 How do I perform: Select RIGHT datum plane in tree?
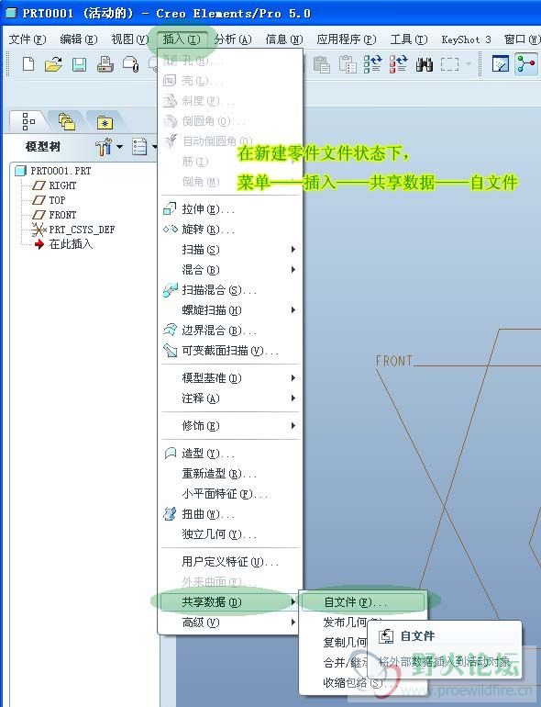(x=54, y=185)
